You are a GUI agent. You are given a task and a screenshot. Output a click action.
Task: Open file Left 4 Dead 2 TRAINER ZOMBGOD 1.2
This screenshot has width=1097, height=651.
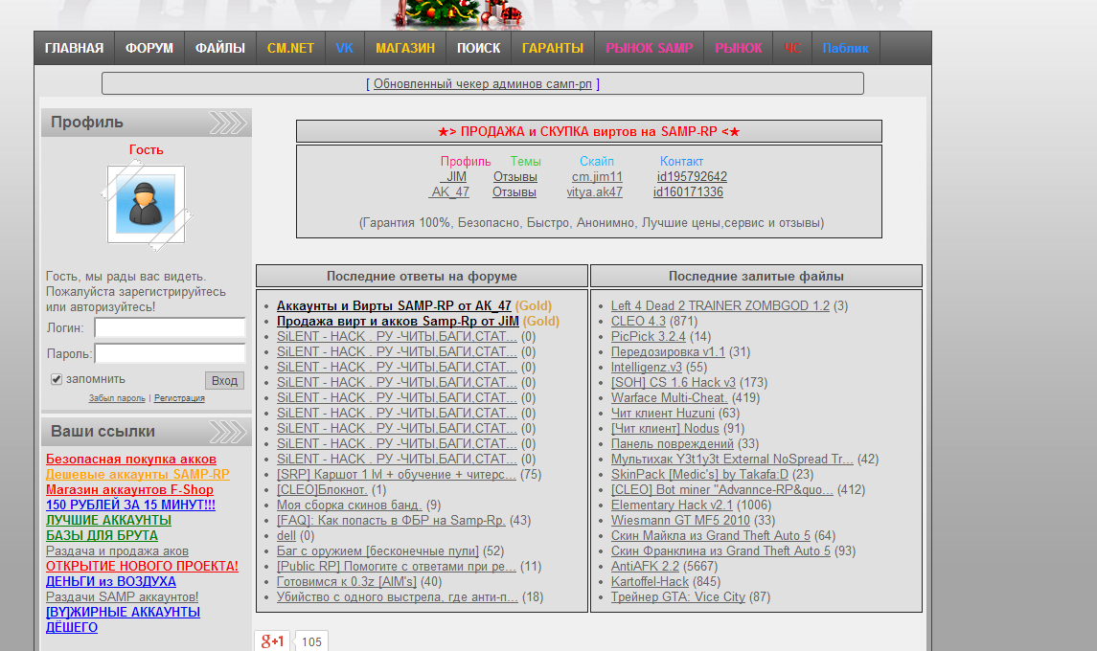tap(720, 305)
